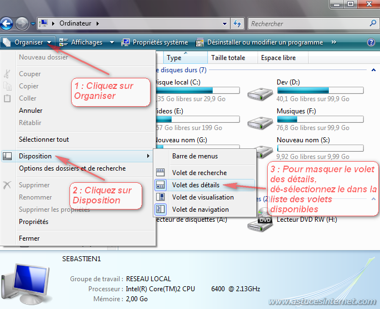
Task: Select Couper menu entry
Action: tap(30, 74)
